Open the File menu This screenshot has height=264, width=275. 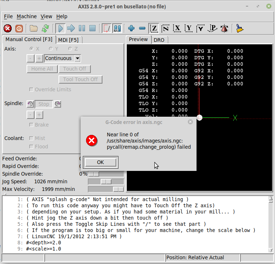pyautogui.click(x=8, y=16)
